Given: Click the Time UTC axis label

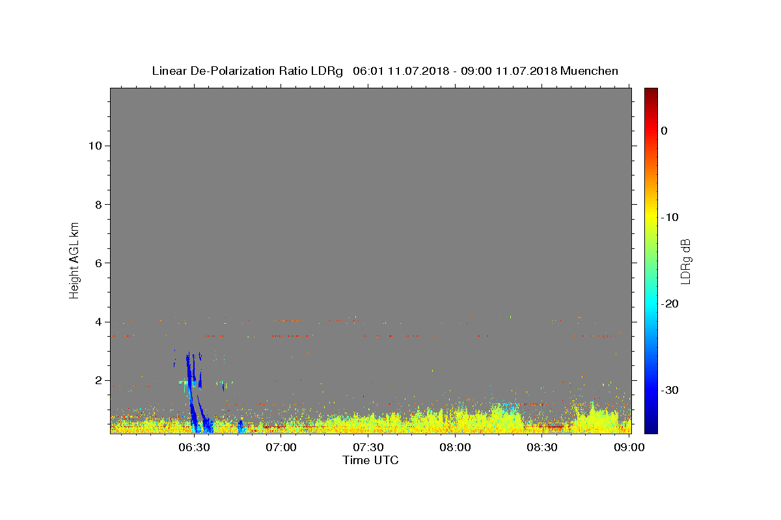Looking at the screenshot, I should 370,460.
